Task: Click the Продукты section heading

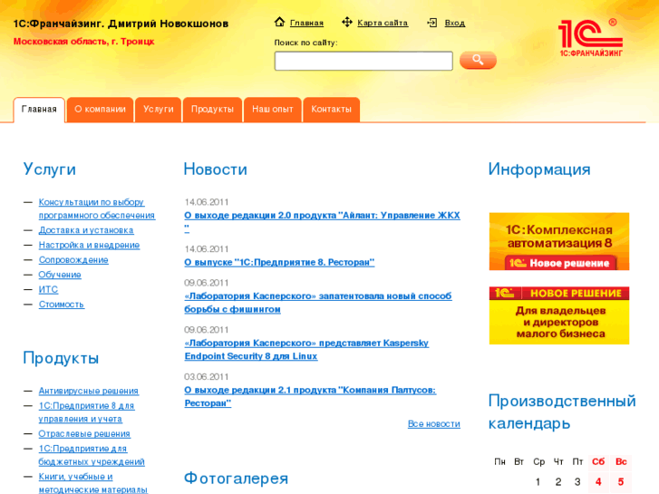Action: tap(61, 358)
